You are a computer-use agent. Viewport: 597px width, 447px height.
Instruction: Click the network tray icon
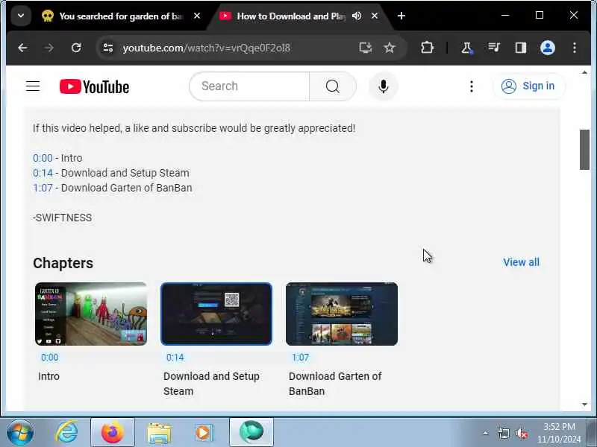click(503, 433)
